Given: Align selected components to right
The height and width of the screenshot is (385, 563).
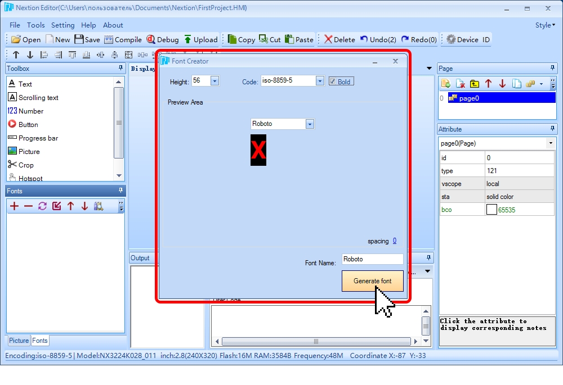Looking at the screenshot, I should (58, 55).
